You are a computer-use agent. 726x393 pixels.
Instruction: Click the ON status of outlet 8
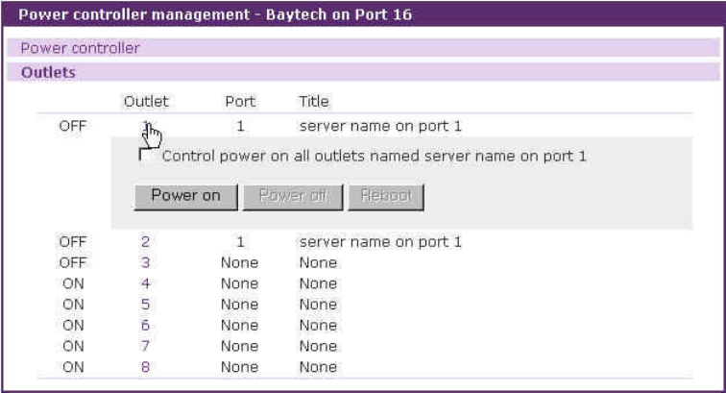(x=73, y=367)
